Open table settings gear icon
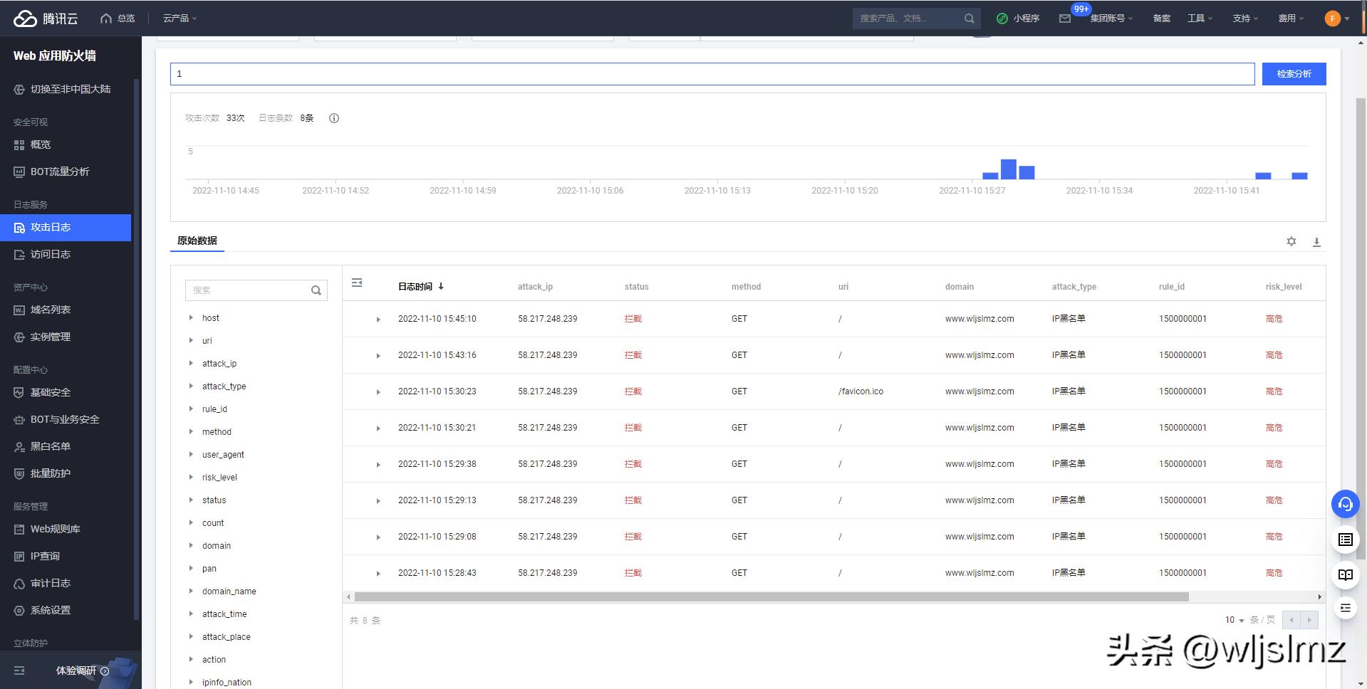Screen dimensions: 1367x689 [x=1291, y=242]
